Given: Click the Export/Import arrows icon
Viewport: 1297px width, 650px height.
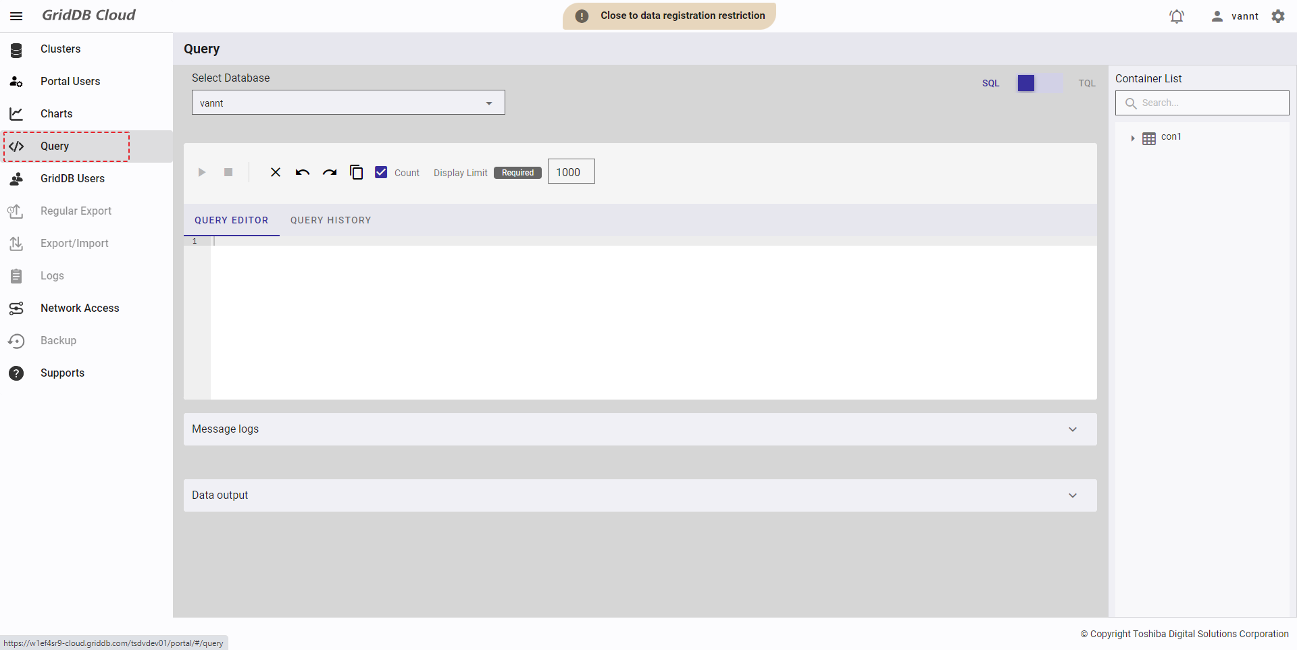Looking at the screenshot, I should pos(16,244).
